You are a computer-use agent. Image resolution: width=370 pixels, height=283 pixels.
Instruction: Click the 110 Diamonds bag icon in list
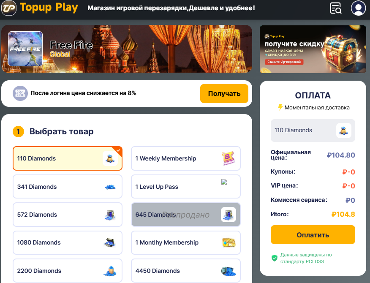tap(110, 158)
